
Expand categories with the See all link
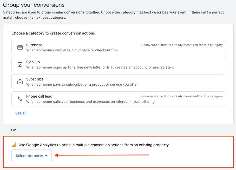[x=21, y=113]
